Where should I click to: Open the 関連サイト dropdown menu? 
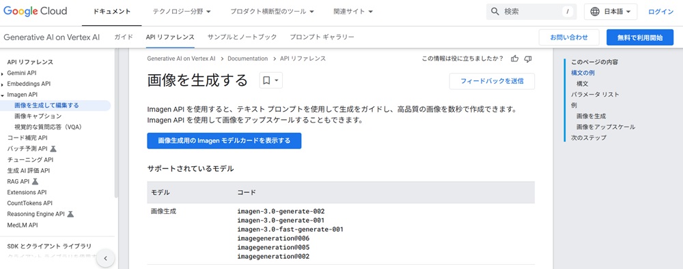click(353, 12)
